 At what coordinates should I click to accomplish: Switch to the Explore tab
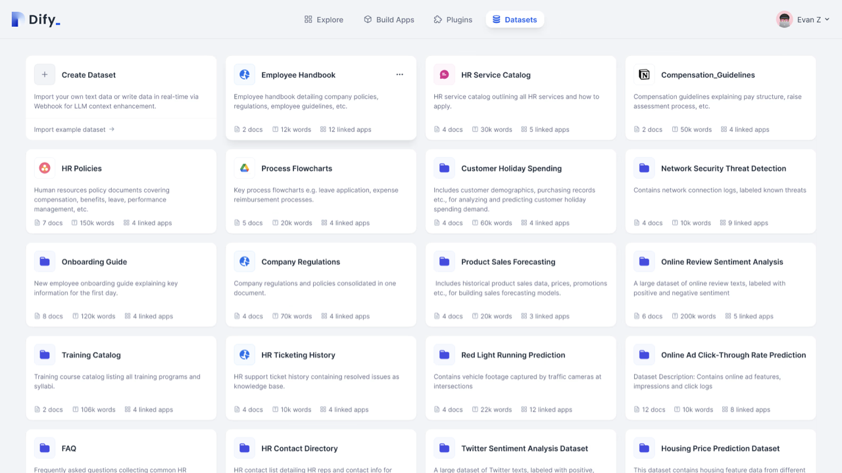[x=324, y=20]
